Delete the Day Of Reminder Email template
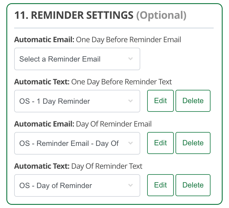Image resolution: width=229 pixels, height=208 pixels. click(x=193, y=143)
